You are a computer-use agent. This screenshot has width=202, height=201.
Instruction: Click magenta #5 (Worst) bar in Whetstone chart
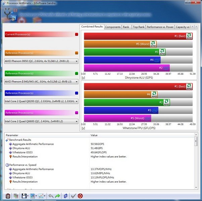[118, 118]
